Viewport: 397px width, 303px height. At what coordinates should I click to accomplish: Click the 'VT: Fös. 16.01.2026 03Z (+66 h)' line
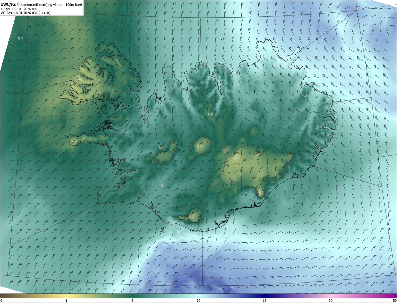pos(25,13)
